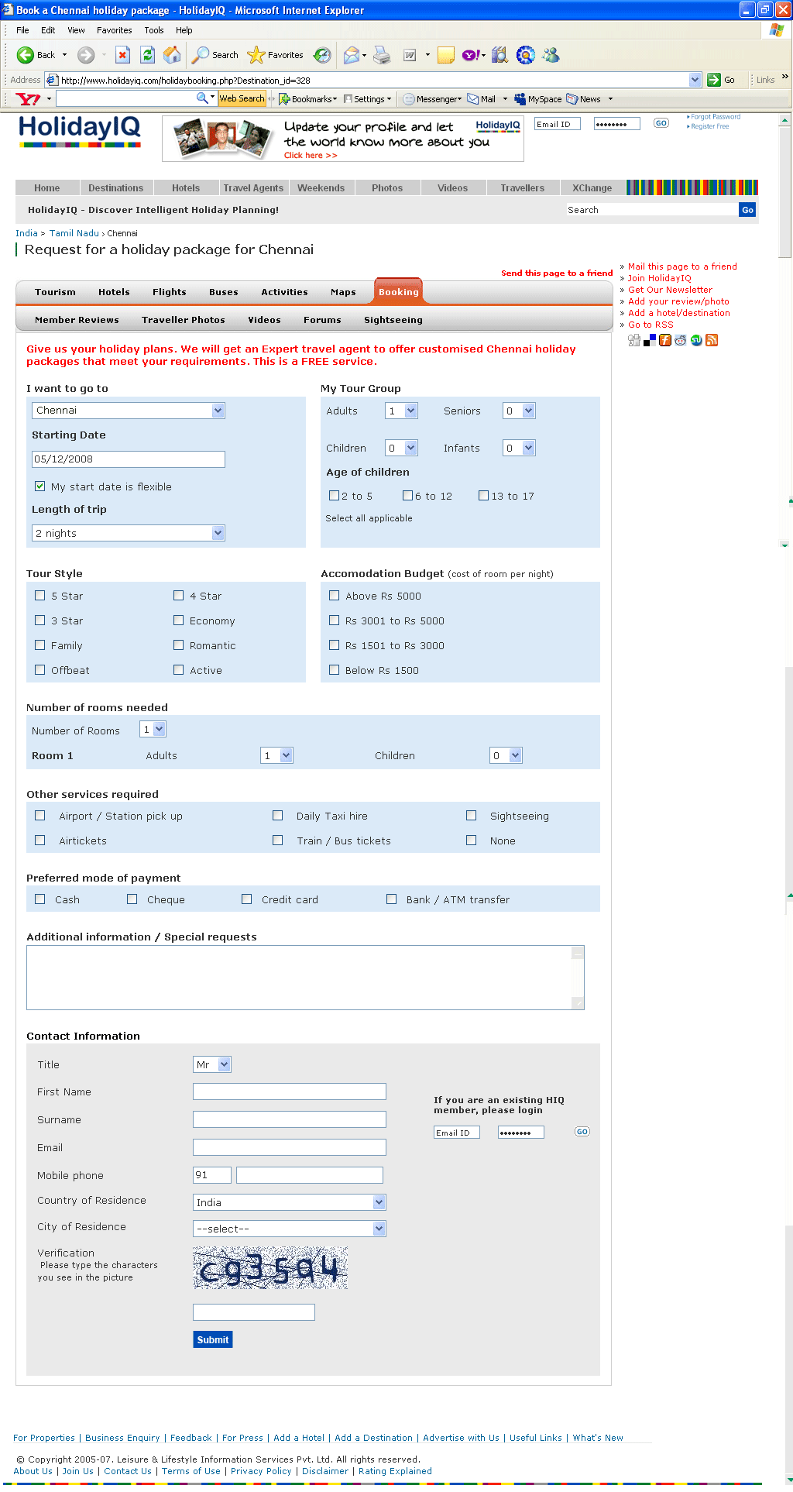Screen dimensions: 793x1492
Task: Click 'Join HolidayIQ' sidebar link
Action: coord(659,278)
